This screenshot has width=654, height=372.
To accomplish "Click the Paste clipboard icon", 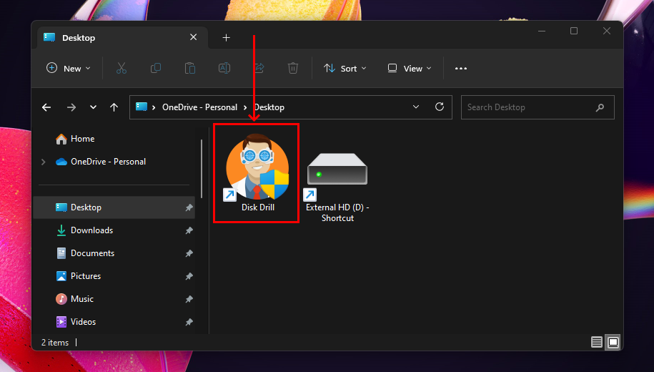I will (x=190, y=68).
